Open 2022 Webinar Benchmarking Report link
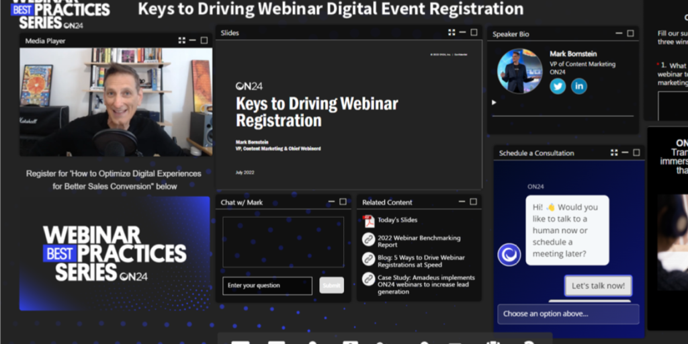Screen dimensions: 688x344 point(419,241)
